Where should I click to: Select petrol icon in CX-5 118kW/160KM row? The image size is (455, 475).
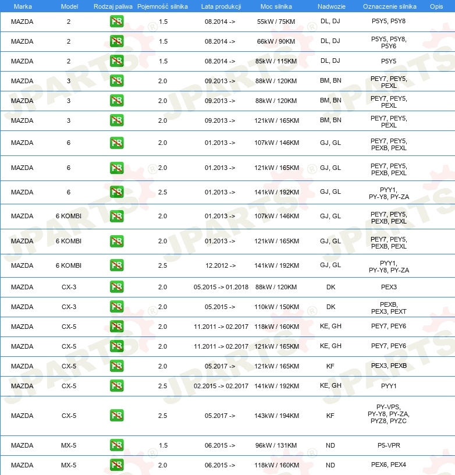(x=116, y=326)
